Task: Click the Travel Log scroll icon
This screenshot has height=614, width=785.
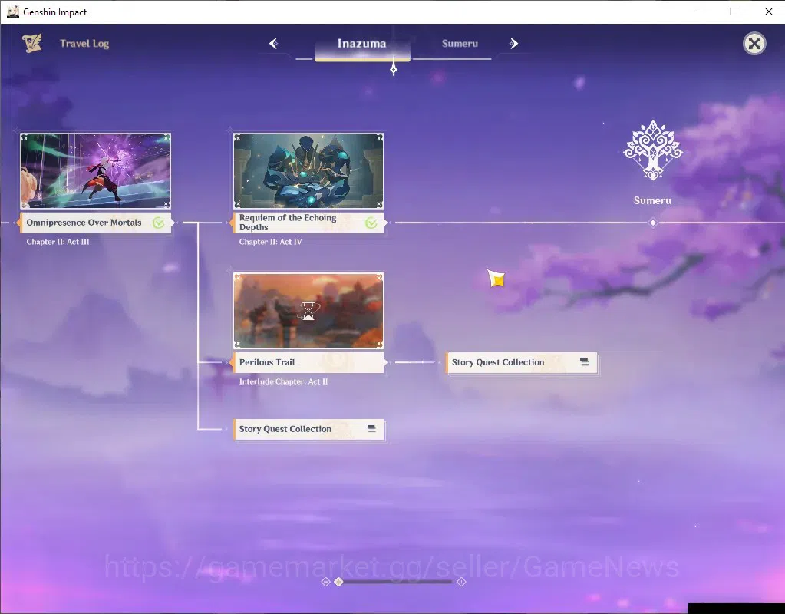Action: (x=32, y=44)
